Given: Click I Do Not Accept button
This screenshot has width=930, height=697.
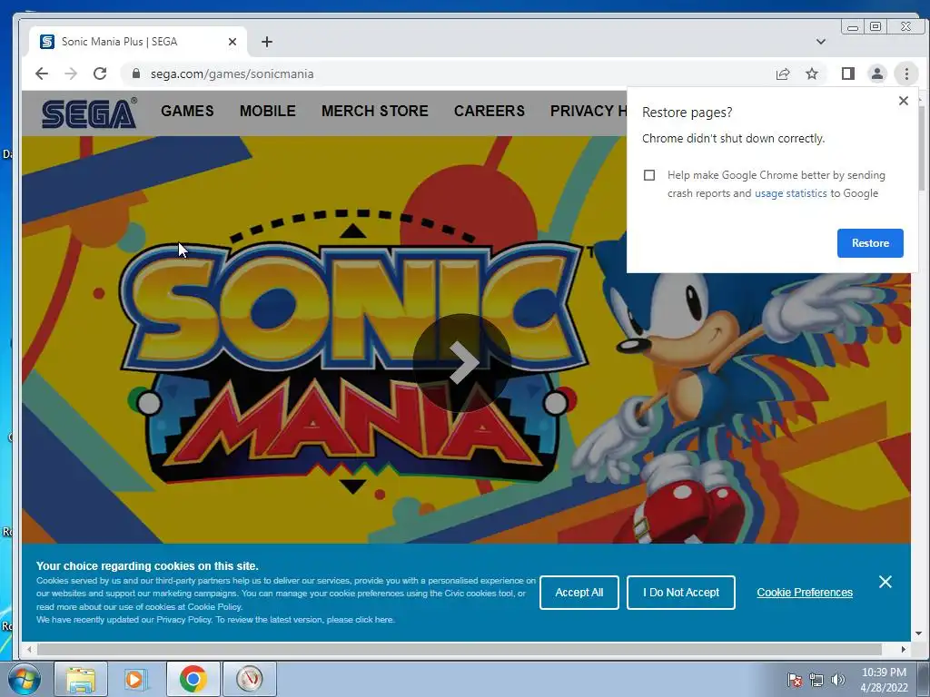Looking at the screenshot, I should pos(681,592).
